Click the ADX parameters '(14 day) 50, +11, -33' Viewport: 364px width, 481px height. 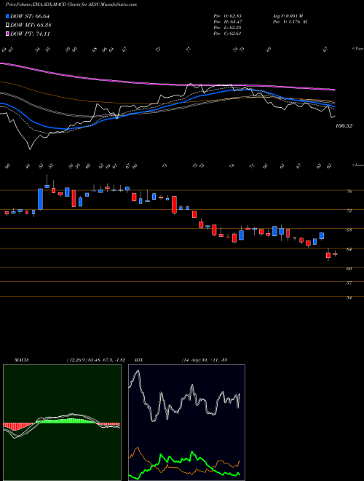tap(204, 360)
